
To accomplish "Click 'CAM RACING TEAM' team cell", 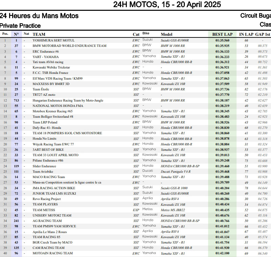I will point(49,248).
